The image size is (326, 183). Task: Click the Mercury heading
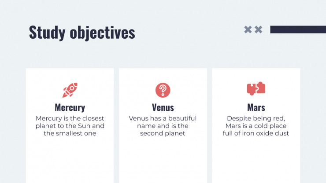click(x=70, y=108)
